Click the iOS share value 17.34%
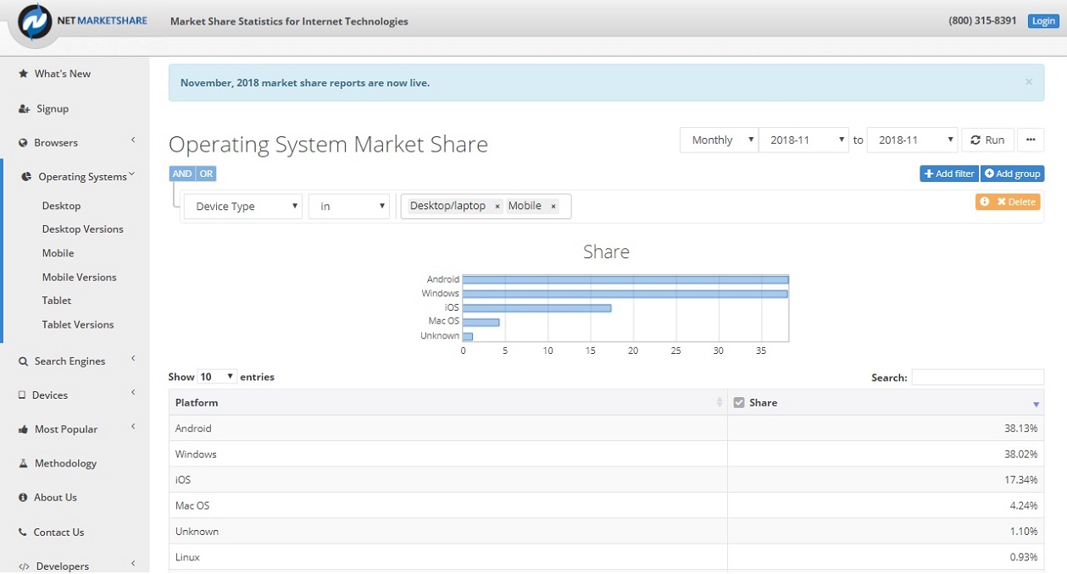 pos(1021,480)
